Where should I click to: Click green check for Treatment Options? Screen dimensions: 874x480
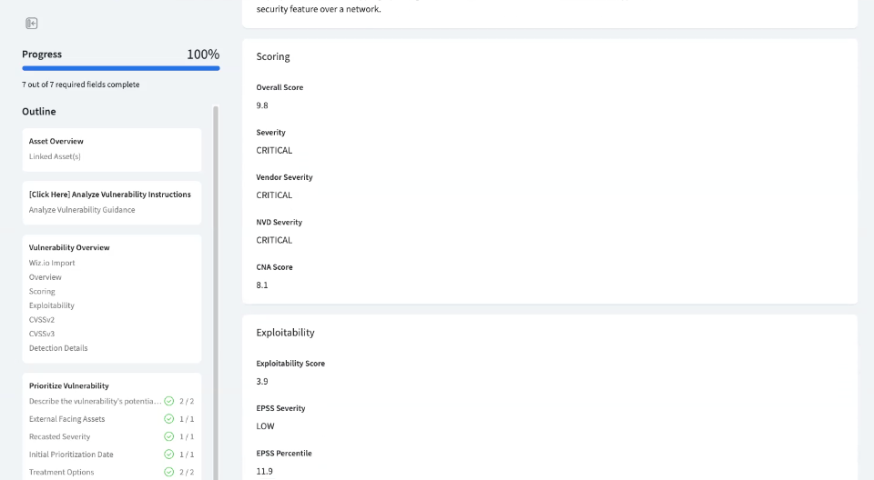click(x=169, y=472)
